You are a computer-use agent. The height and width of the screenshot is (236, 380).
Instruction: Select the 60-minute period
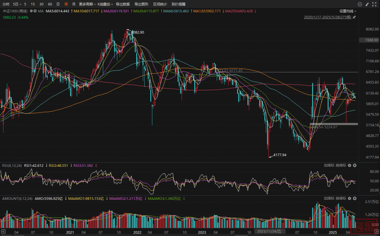click(x=50, y=4)
